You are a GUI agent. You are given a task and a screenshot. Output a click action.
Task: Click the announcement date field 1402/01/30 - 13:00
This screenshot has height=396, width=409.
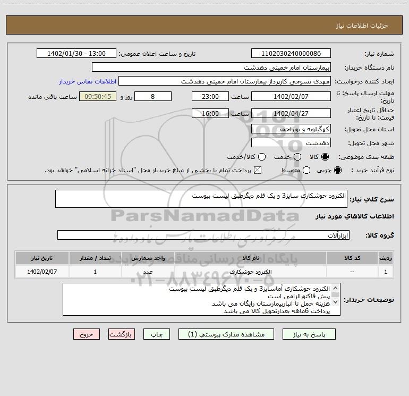click(x=76, y=53)
